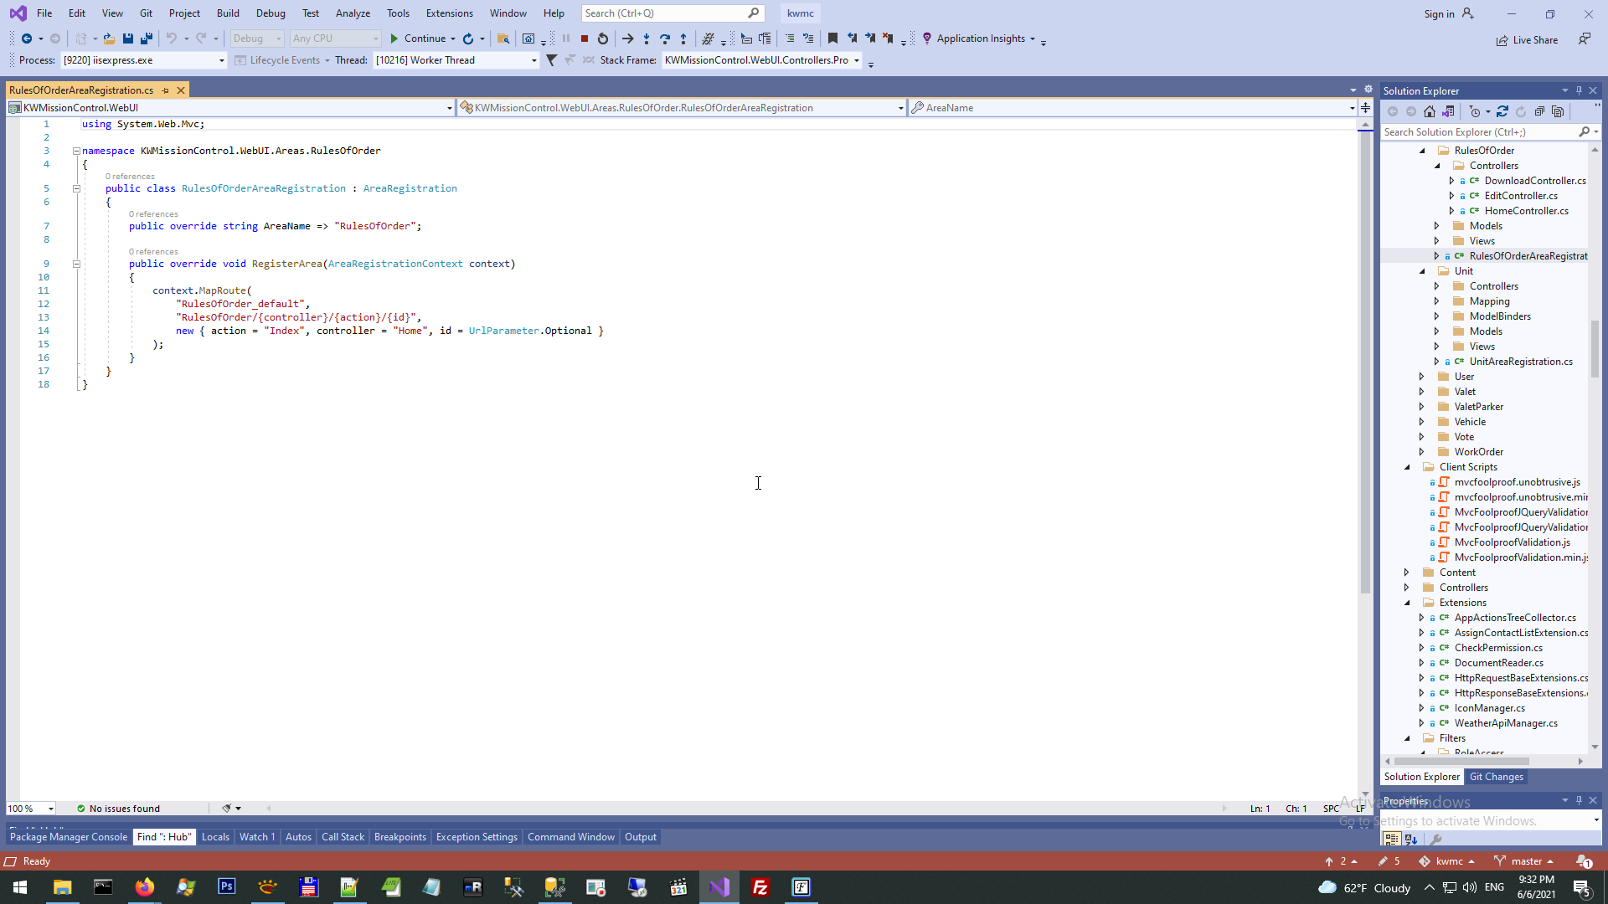The height and width of the screenshot is (904, 1608).
Task: Stop debugging with red square icon
Action: pyautogui.click(x=585, y=39)
